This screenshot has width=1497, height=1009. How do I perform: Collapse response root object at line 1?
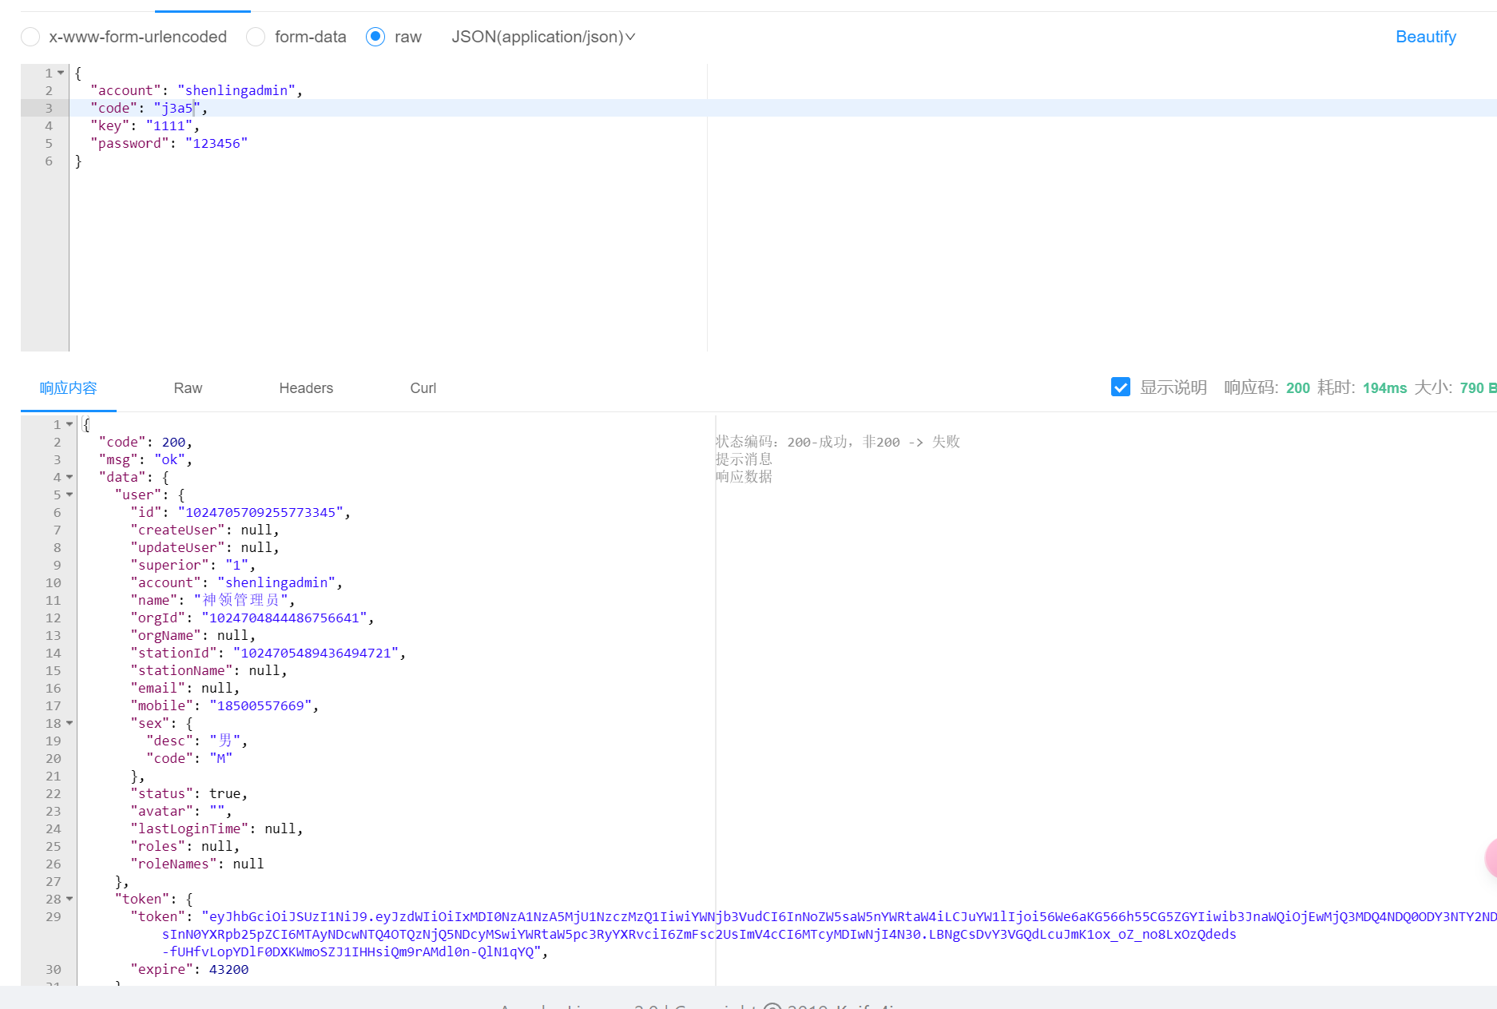click(69, 424)
